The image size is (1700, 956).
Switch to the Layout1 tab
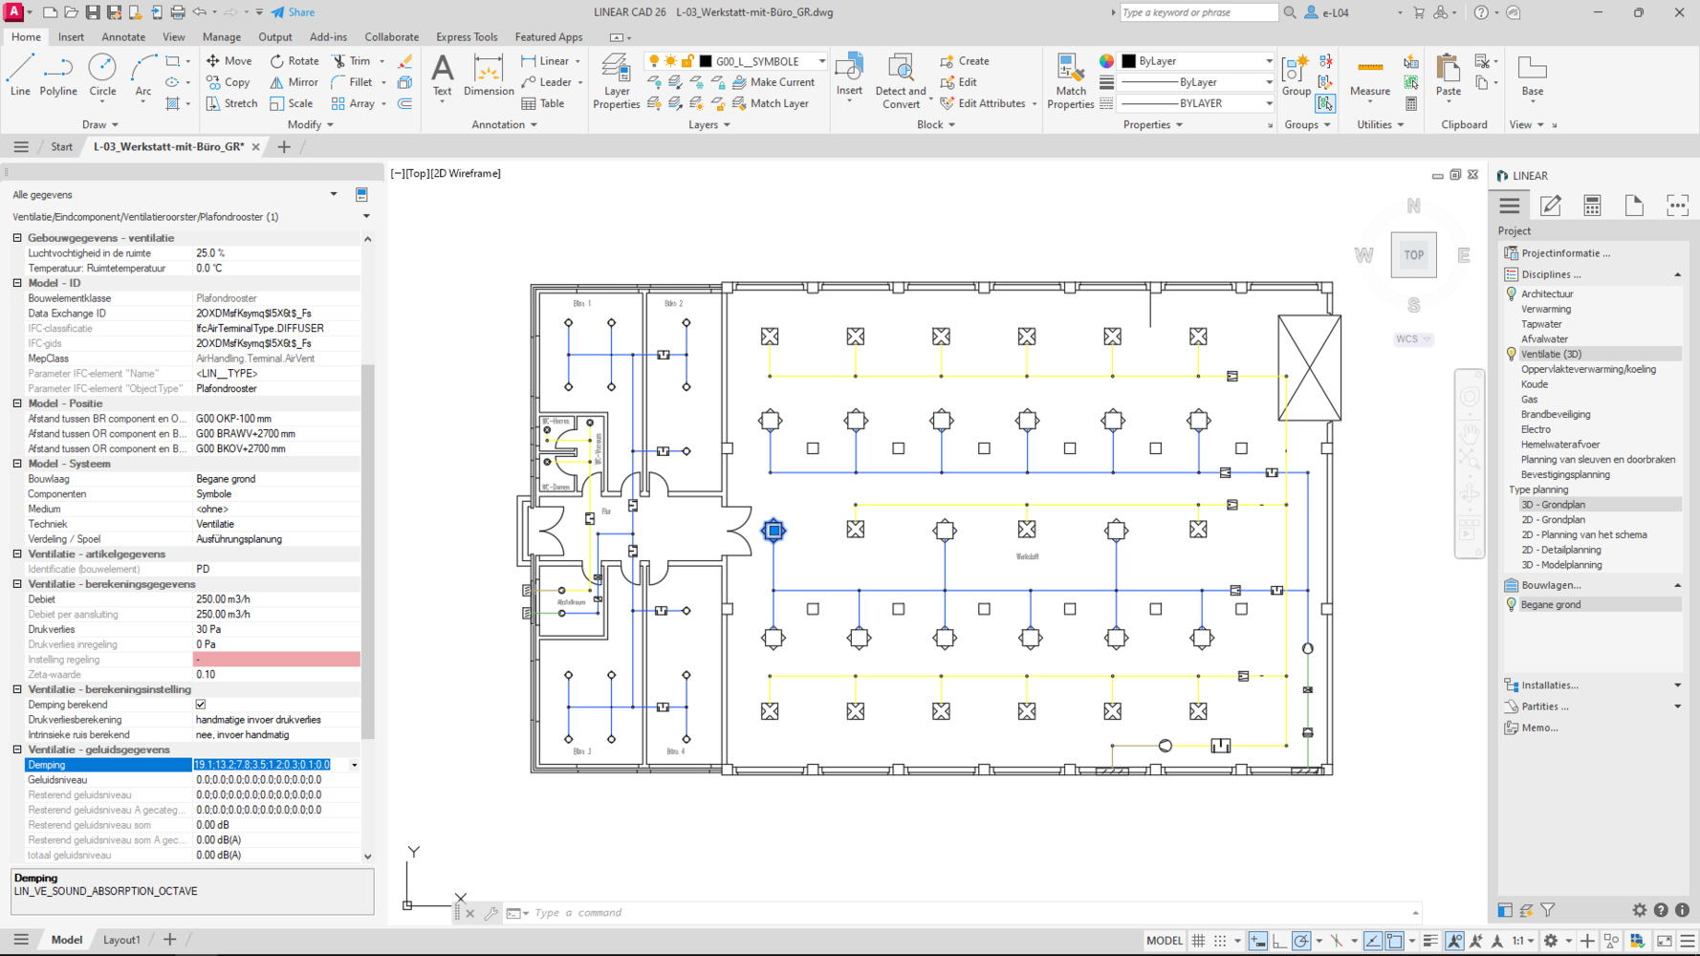(x=121, y=940)
